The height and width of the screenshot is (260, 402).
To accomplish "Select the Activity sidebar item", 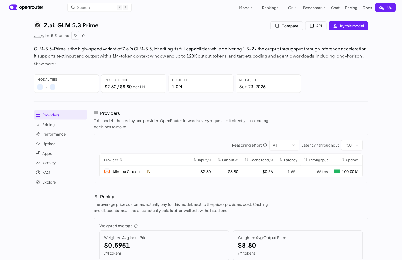I will click(61, 163).
